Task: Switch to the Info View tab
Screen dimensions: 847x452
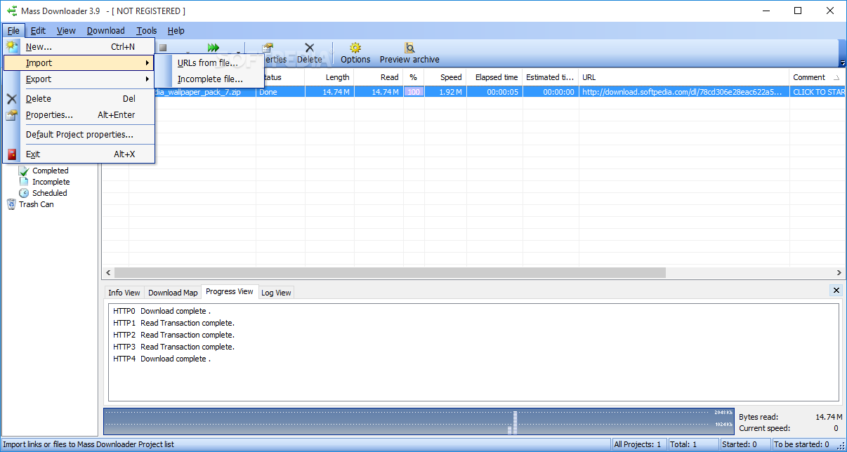Action: click(x=124, y=293)
